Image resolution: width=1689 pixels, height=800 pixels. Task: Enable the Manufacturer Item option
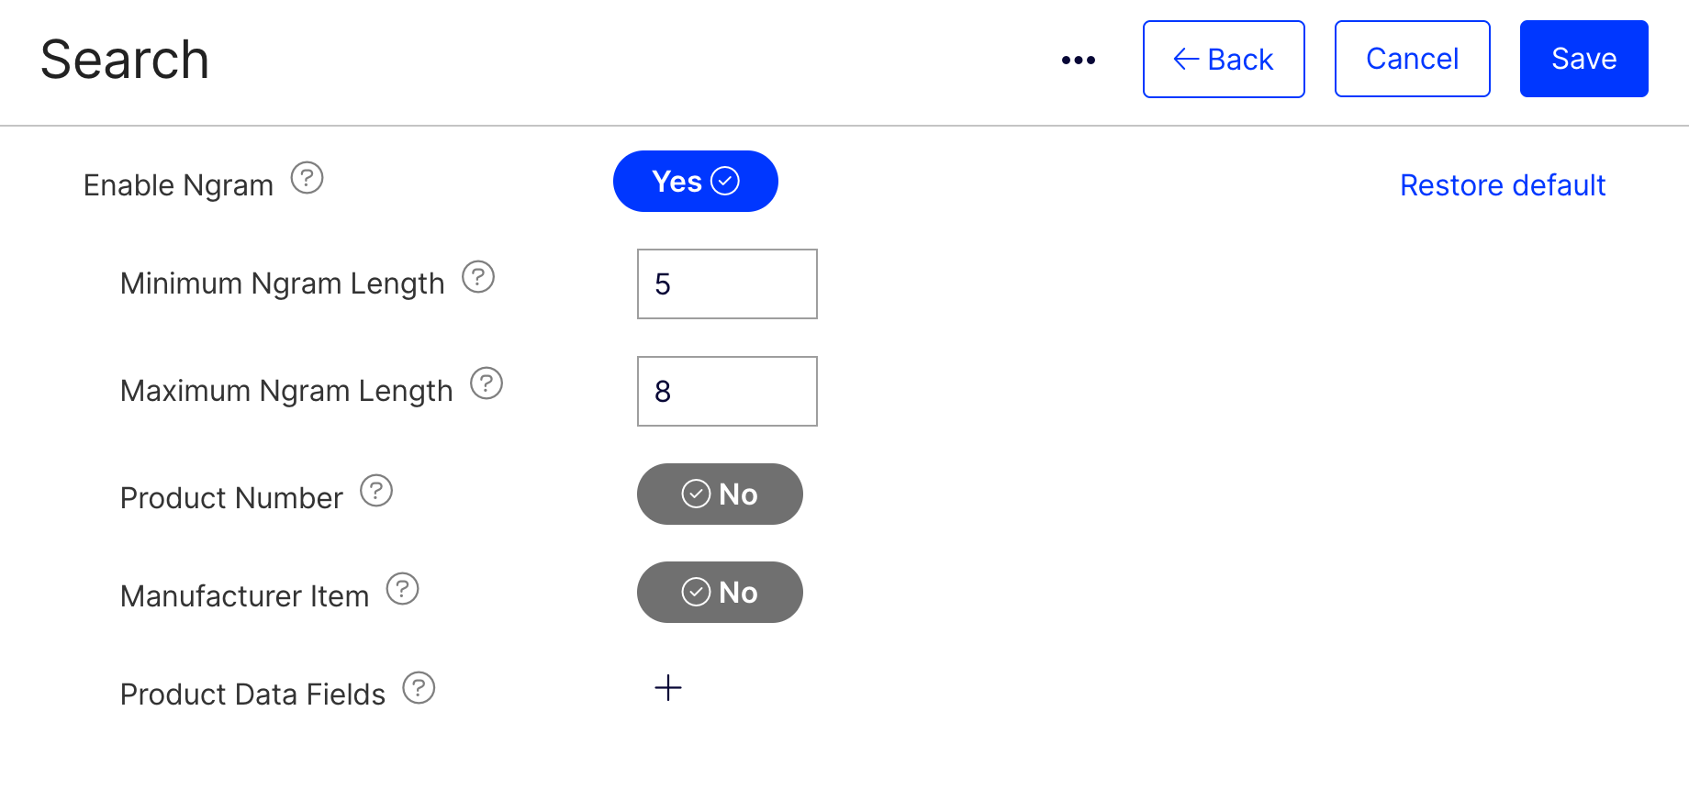[x=720, y=592]
